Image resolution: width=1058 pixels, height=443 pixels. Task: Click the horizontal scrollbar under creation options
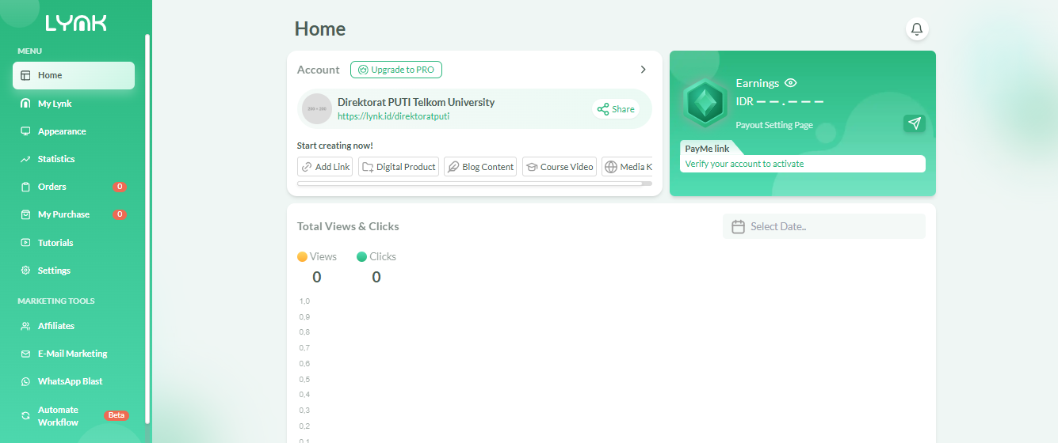click(x=469, y=184)
